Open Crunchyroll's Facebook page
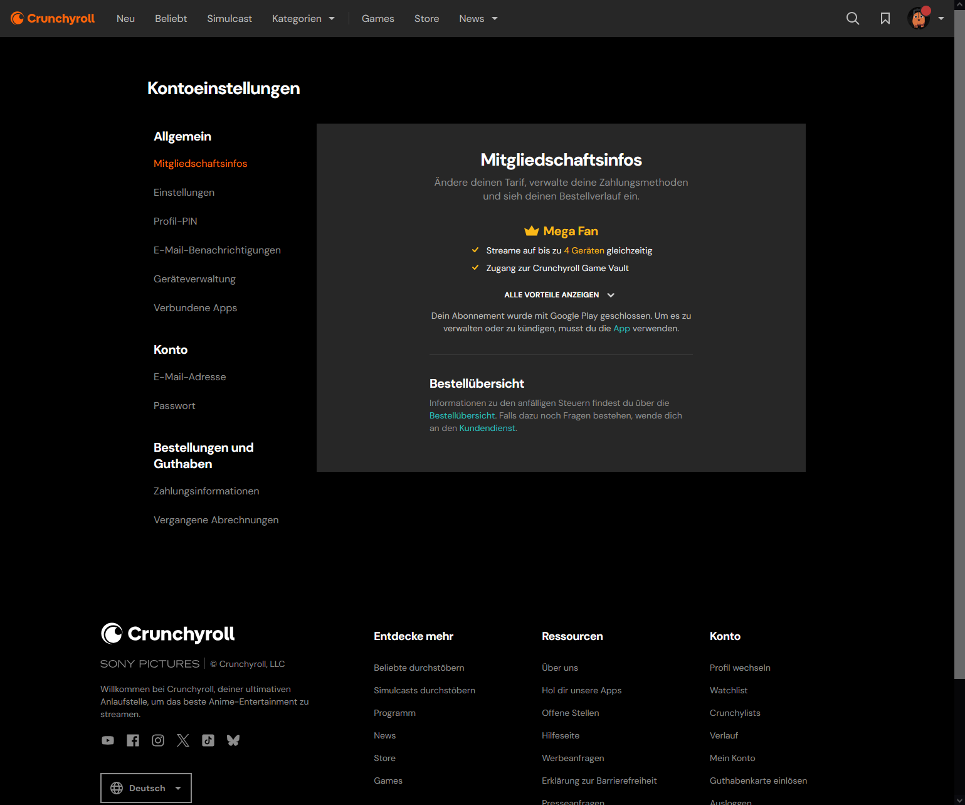 pyautogui.click(x=132, y=740)
